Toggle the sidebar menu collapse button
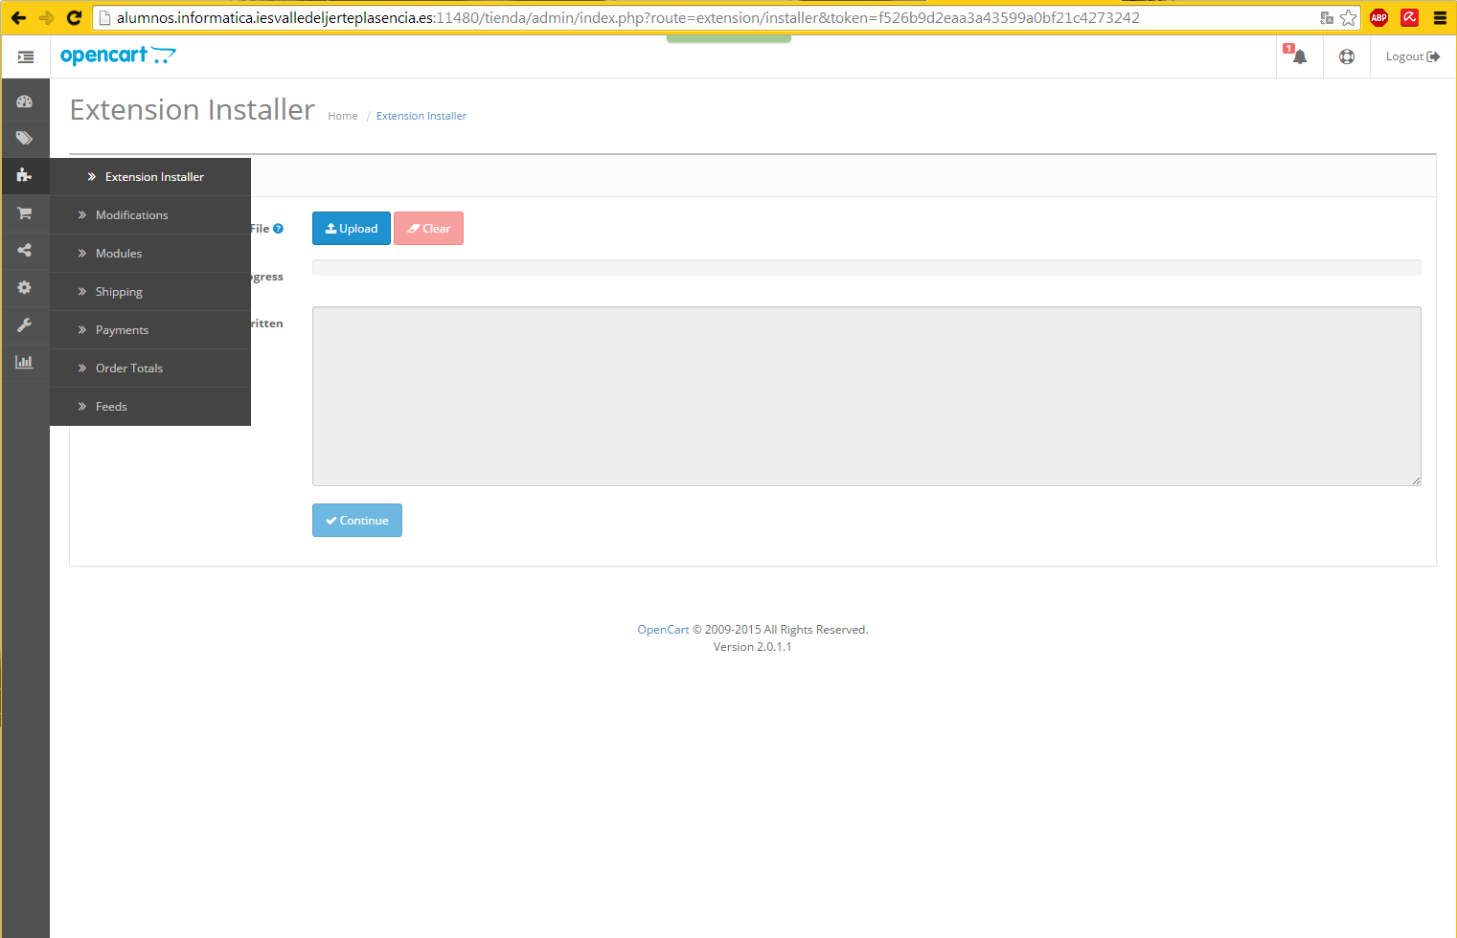 pyautogui.click(x=26, y=57)
